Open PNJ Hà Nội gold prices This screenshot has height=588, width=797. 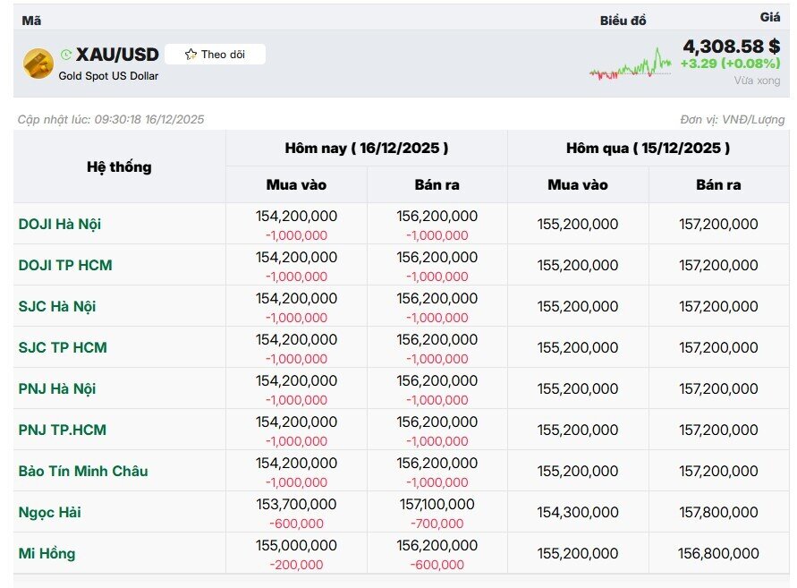(57, 388)
